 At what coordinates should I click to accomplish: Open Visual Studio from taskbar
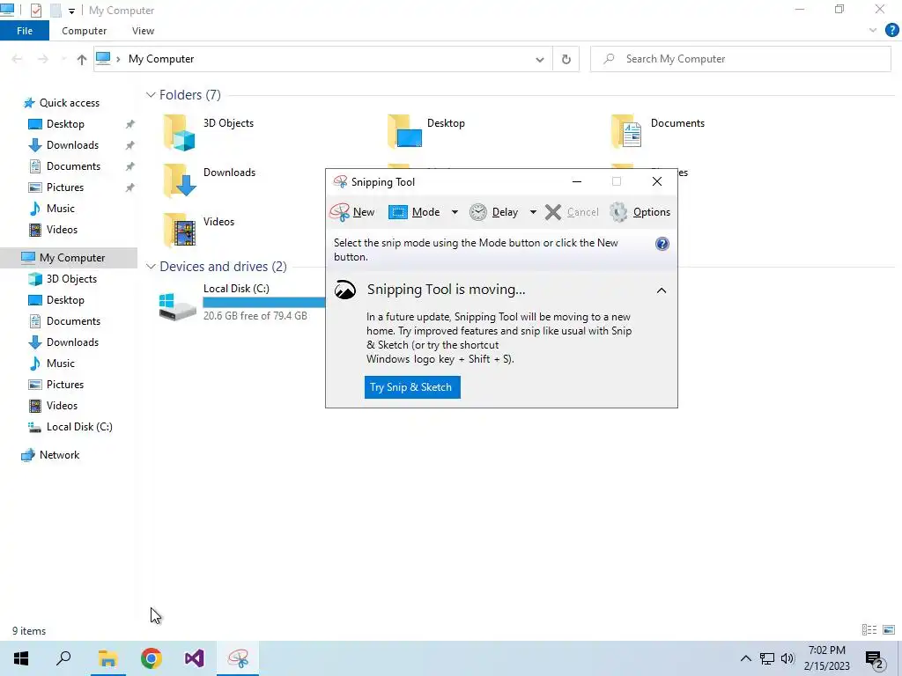195,658
